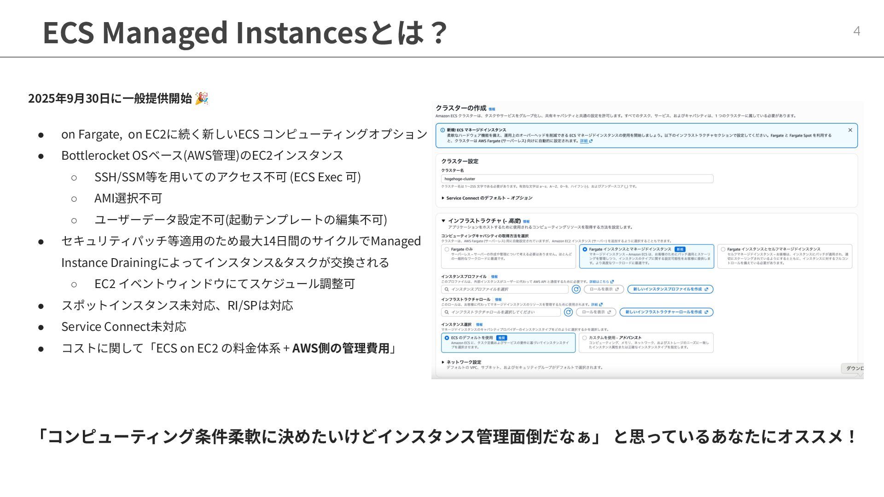
Task: Expand Service Connect のデフォルト section
Action: (443, 198)
